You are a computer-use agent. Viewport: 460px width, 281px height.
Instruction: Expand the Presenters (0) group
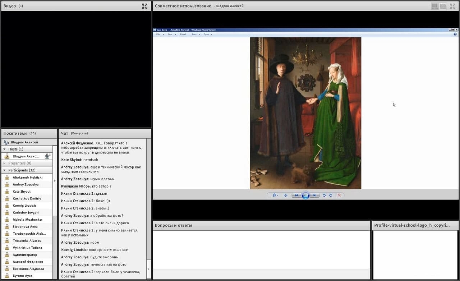click(4, 163)
